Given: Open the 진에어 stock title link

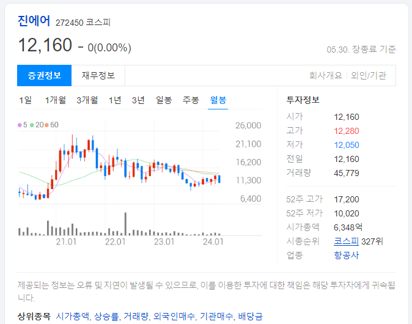Looking at the screenshot, I should [x=34, y=21].
